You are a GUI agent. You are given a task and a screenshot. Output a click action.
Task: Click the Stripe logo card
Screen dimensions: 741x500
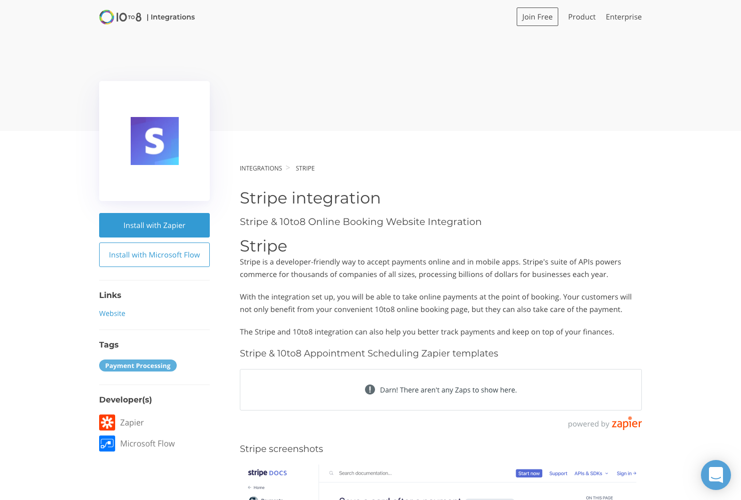[x=154, y=141]
